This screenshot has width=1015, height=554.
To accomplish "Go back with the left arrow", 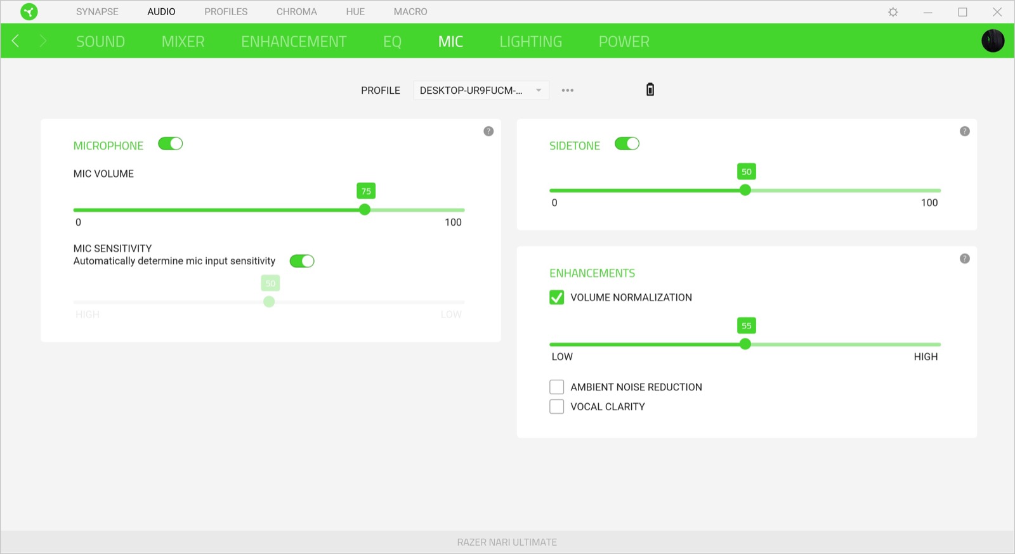I will point(15,41).
